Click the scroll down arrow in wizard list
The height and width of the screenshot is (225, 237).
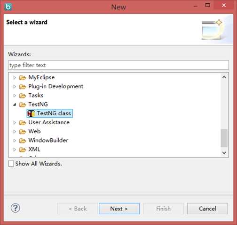pos(224,152)
